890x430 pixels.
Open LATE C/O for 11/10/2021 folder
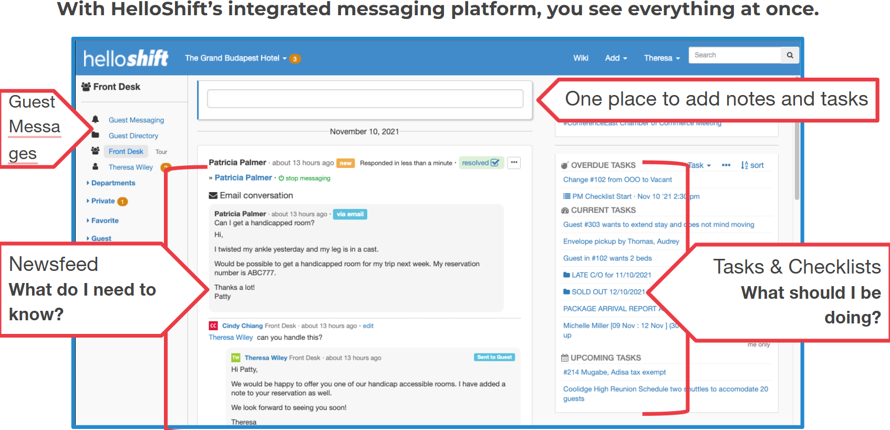pyautogui.click(x=607, y=275)
